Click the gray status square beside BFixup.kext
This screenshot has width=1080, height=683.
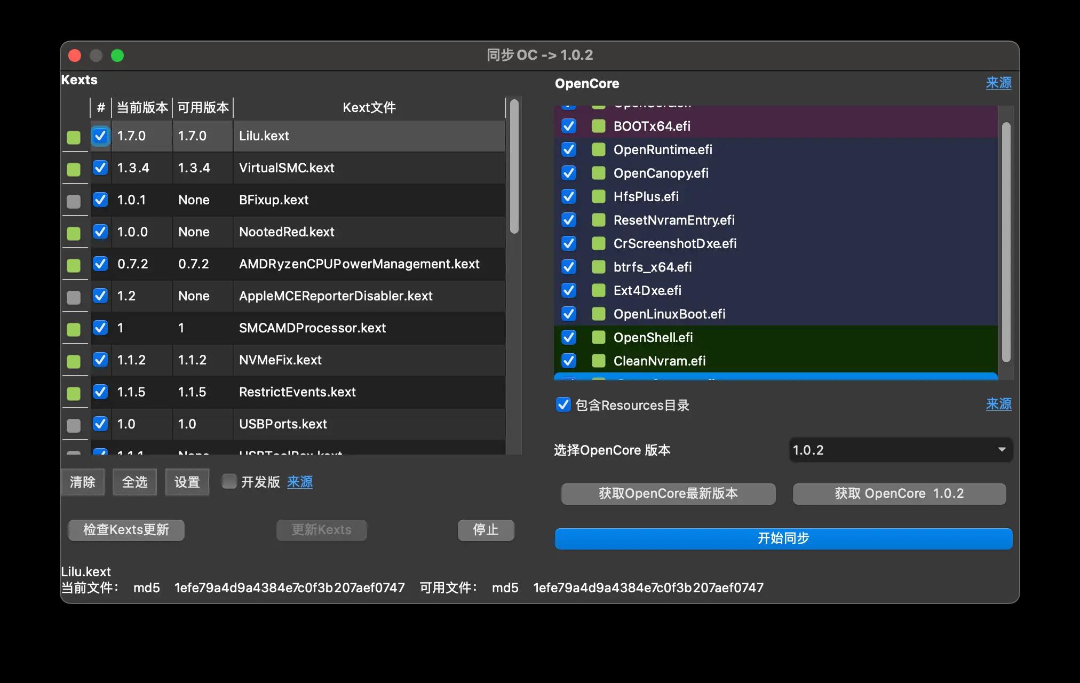[x=74, y=202]
